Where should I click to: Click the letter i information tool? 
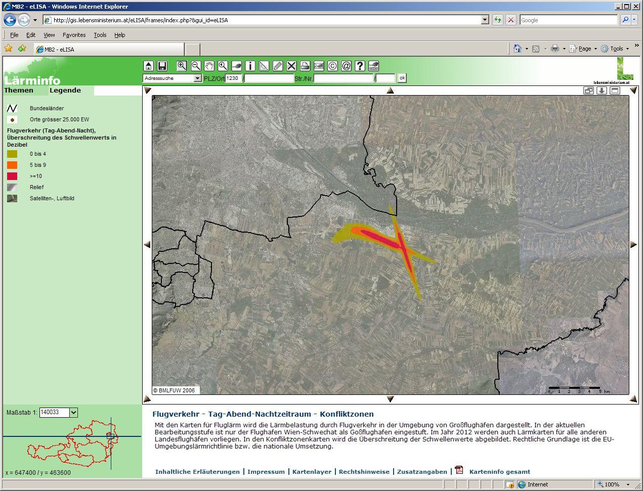250,66
